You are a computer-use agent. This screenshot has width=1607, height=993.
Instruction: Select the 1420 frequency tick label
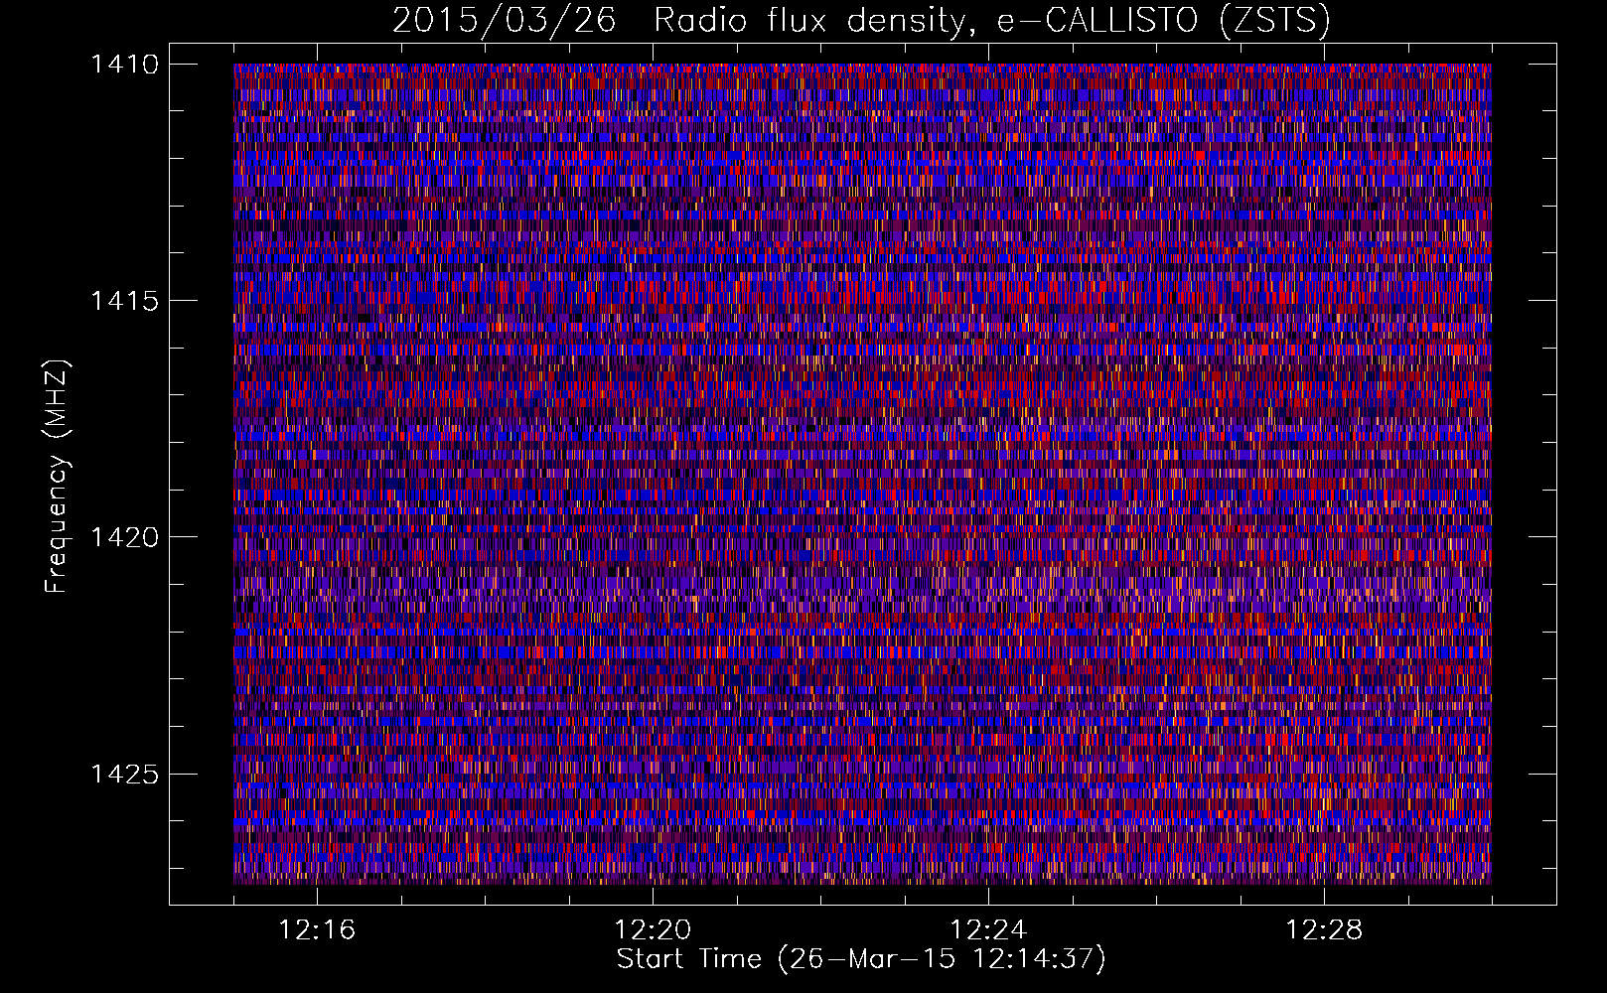click(124, 537)
